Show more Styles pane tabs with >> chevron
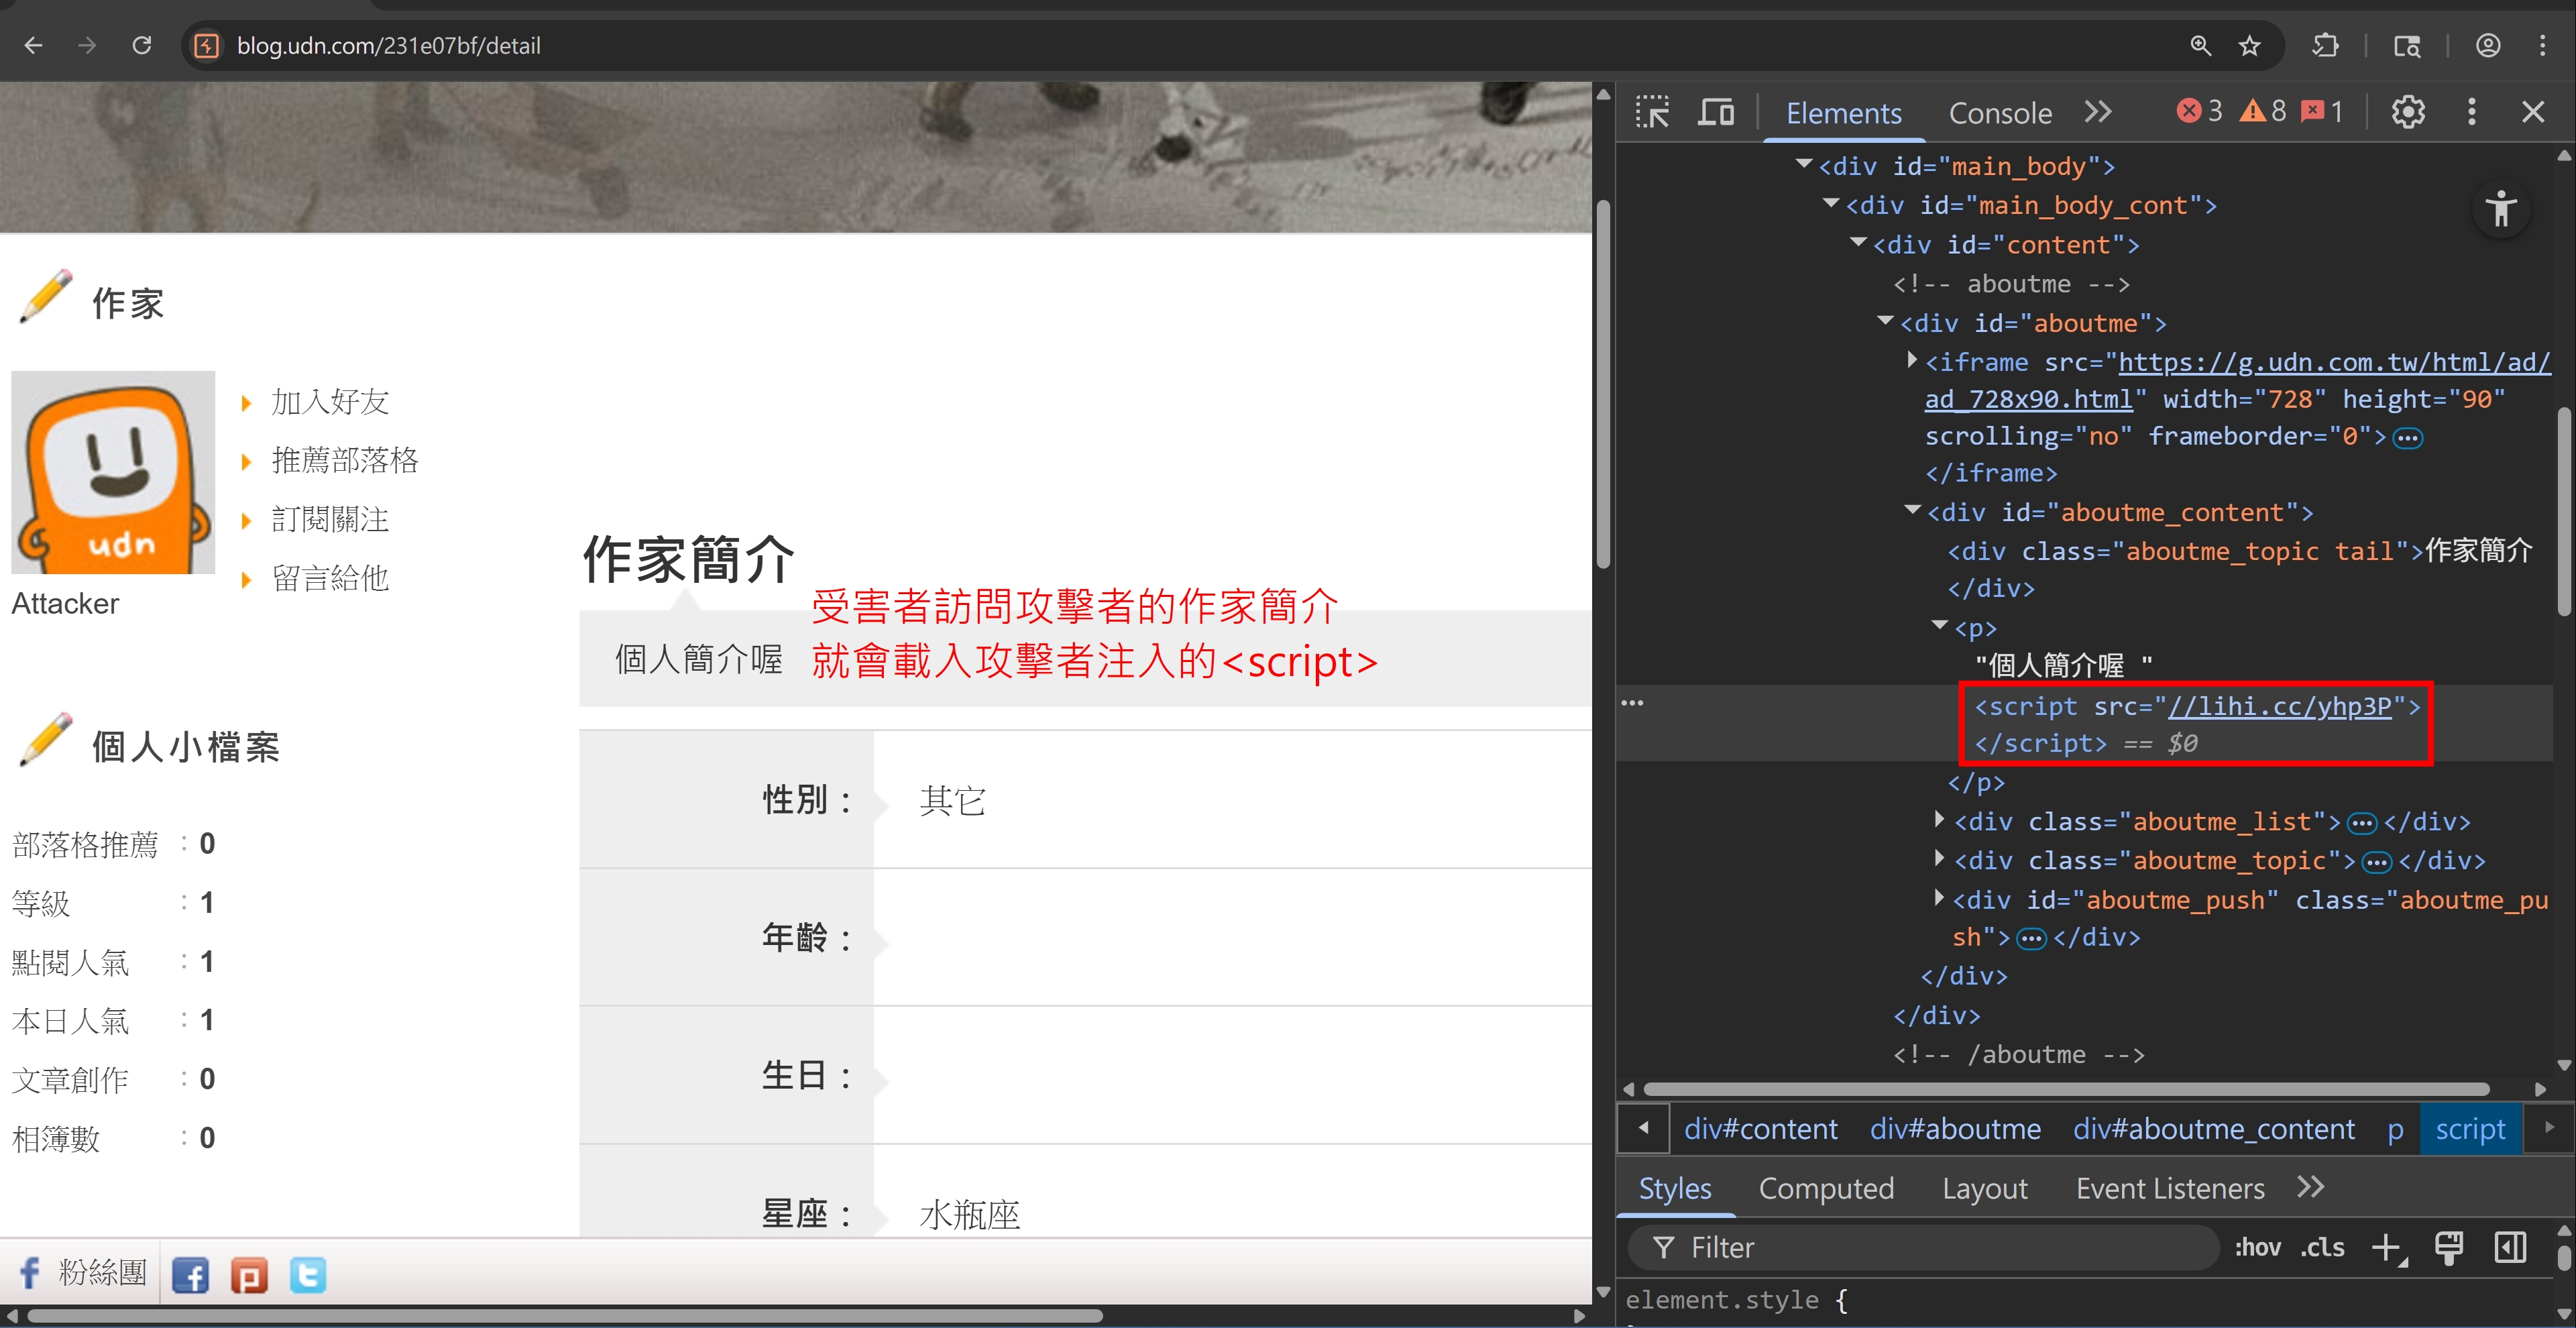This screenshot has height=1328, width=2576. (x=2311, y=1187)
